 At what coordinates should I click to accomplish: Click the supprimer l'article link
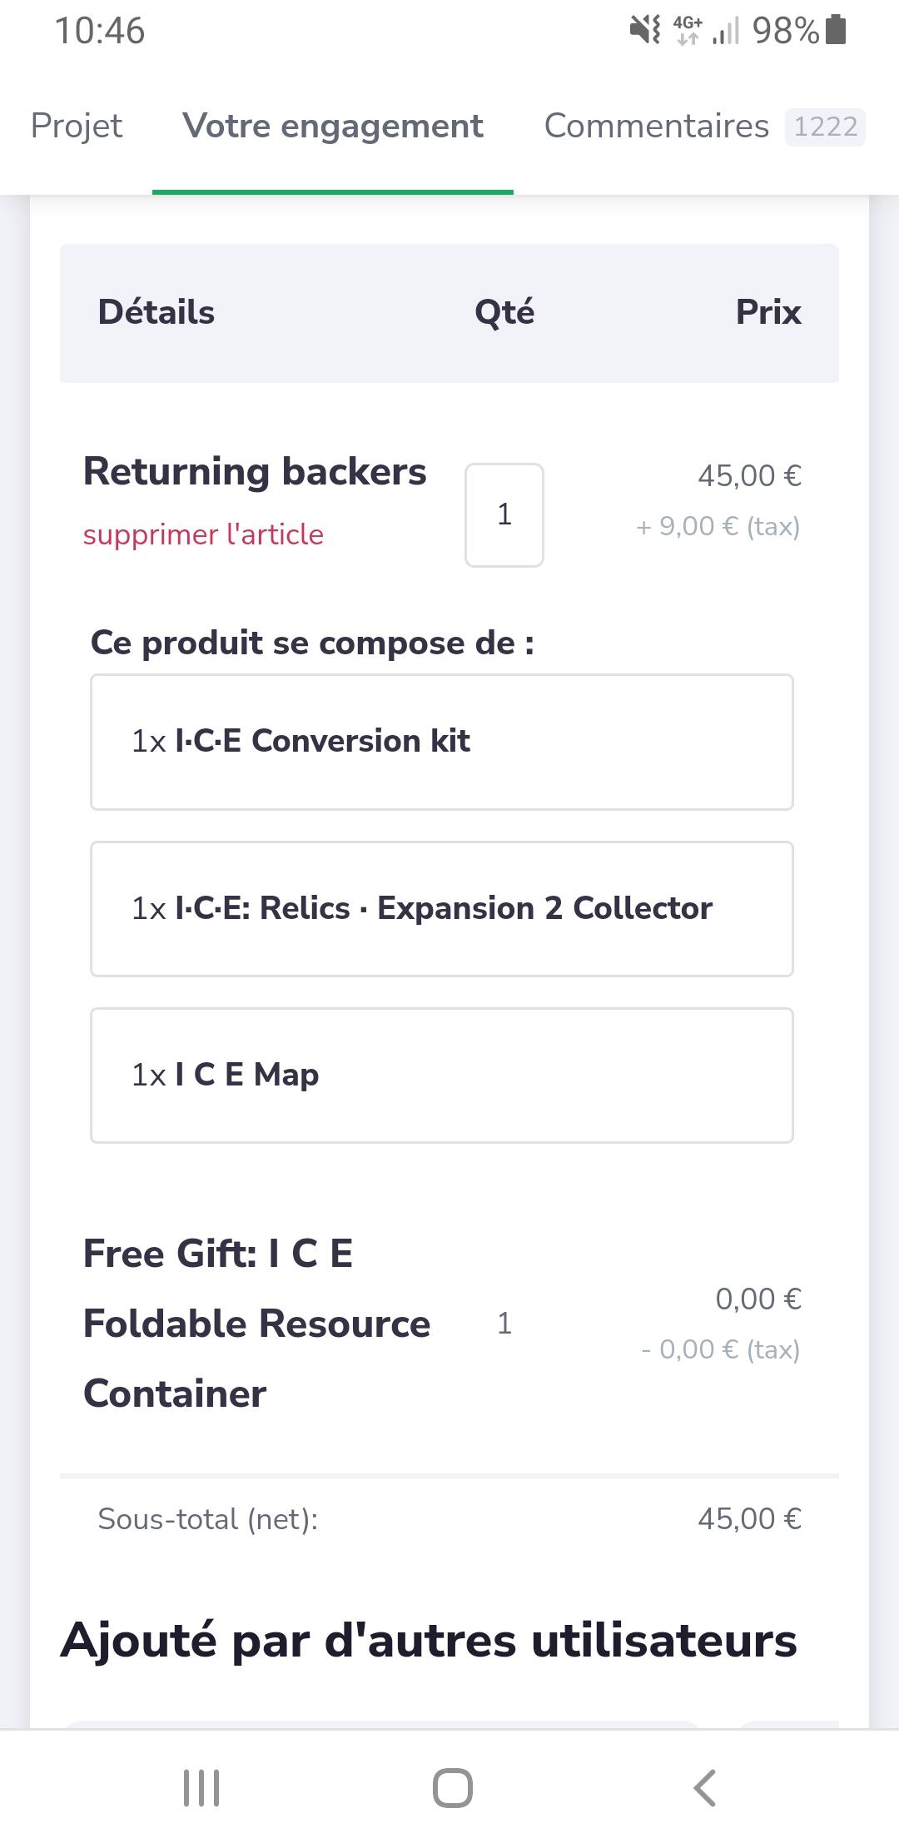coord(203,534)
